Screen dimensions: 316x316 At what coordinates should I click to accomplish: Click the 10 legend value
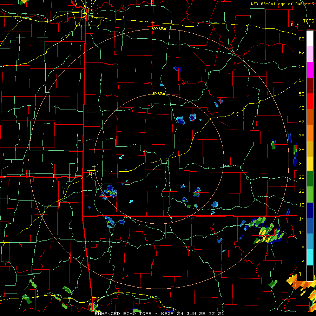click(302, 232)
